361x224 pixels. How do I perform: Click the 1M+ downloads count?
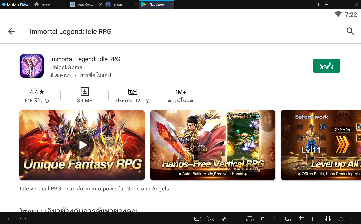pos(181,92)
